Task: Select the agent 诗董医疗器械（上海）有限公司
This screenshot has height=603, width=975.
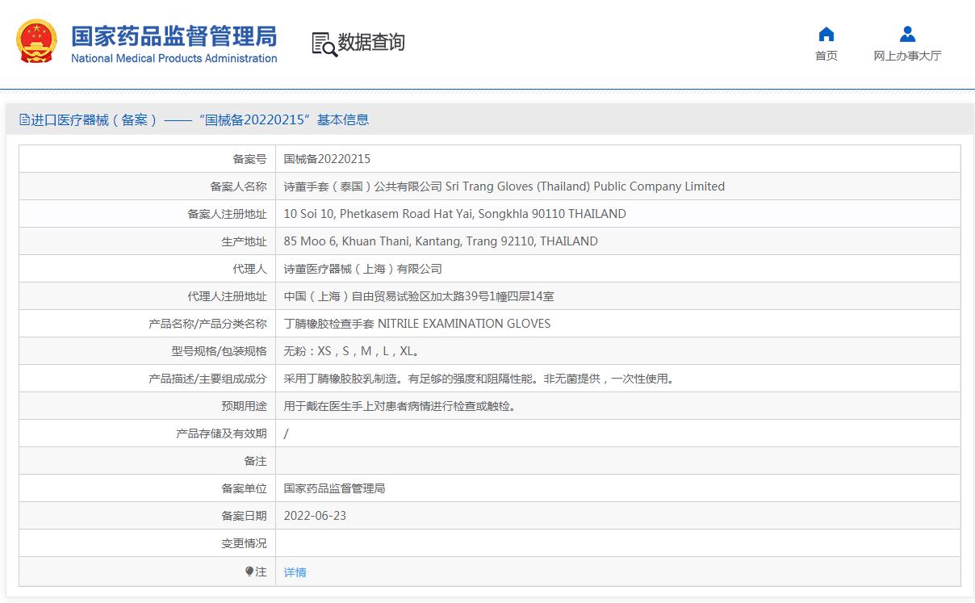Action: tap(363, 269)
